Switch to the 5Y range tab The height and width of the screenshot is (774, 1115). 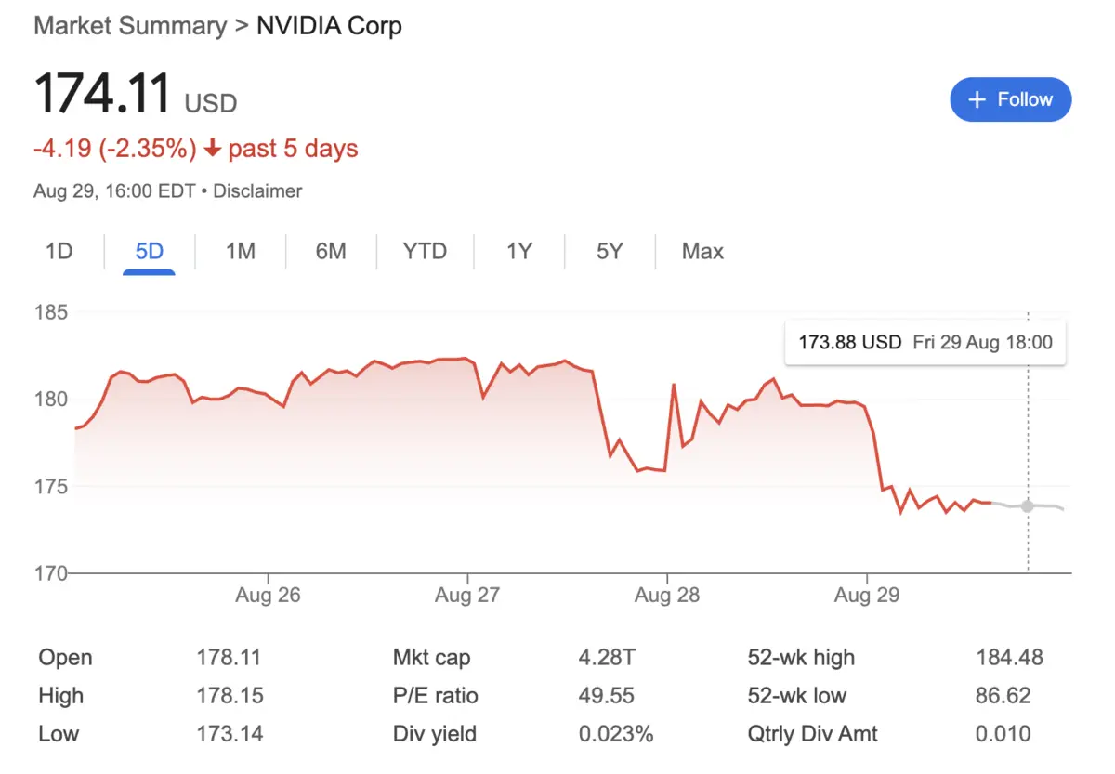pyautogui.click(x=609, y=251)
